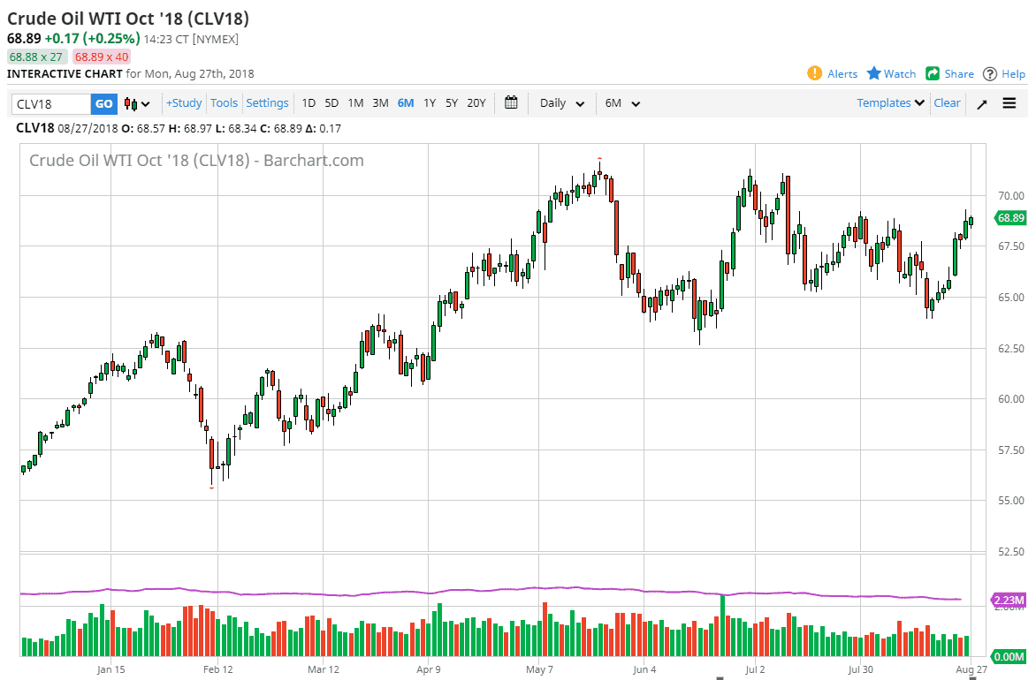Screen dimensions: 1036x680
Task: Open the Help icon
Action: 989,73
